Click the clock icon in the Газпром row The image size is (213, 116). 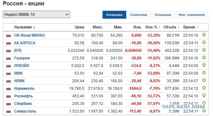click(x=204, y=58)
